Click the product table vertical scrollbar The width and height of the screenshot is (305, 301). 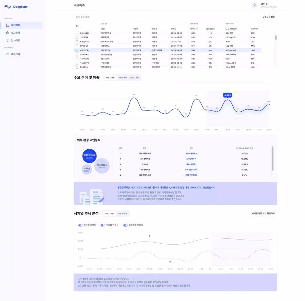point(276,37)
